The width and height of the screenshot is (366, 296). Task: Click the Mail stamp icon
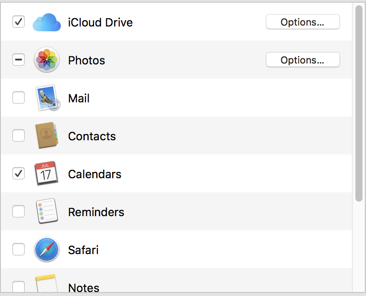tap(48, 97)
